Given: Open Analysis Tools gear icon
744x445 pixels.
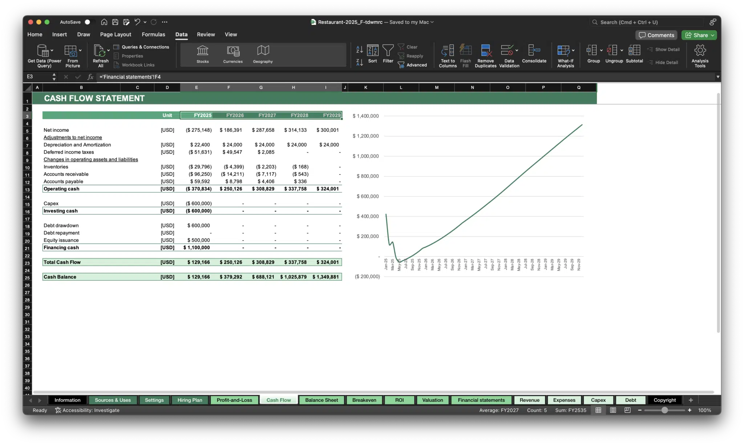Looking at the screenshot, I should point(700,51).
